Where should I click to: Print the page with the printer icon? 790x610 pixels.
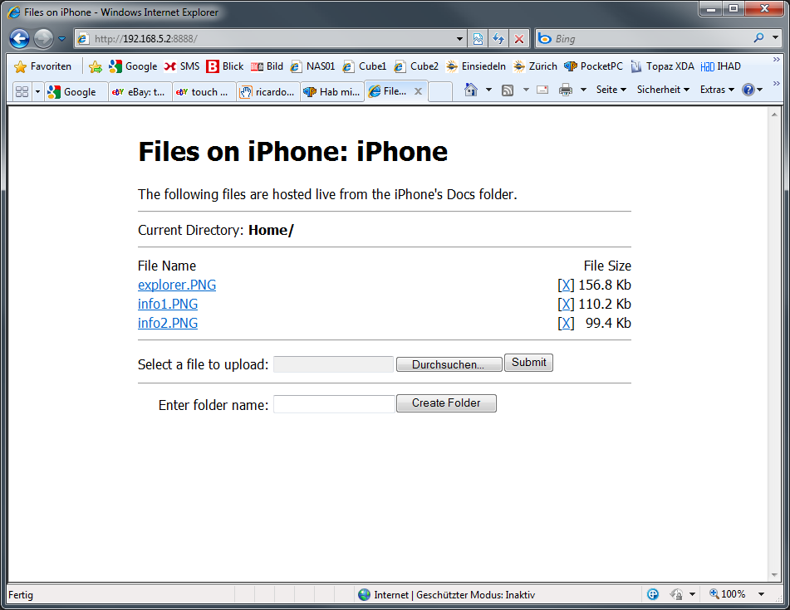(566, 90)
